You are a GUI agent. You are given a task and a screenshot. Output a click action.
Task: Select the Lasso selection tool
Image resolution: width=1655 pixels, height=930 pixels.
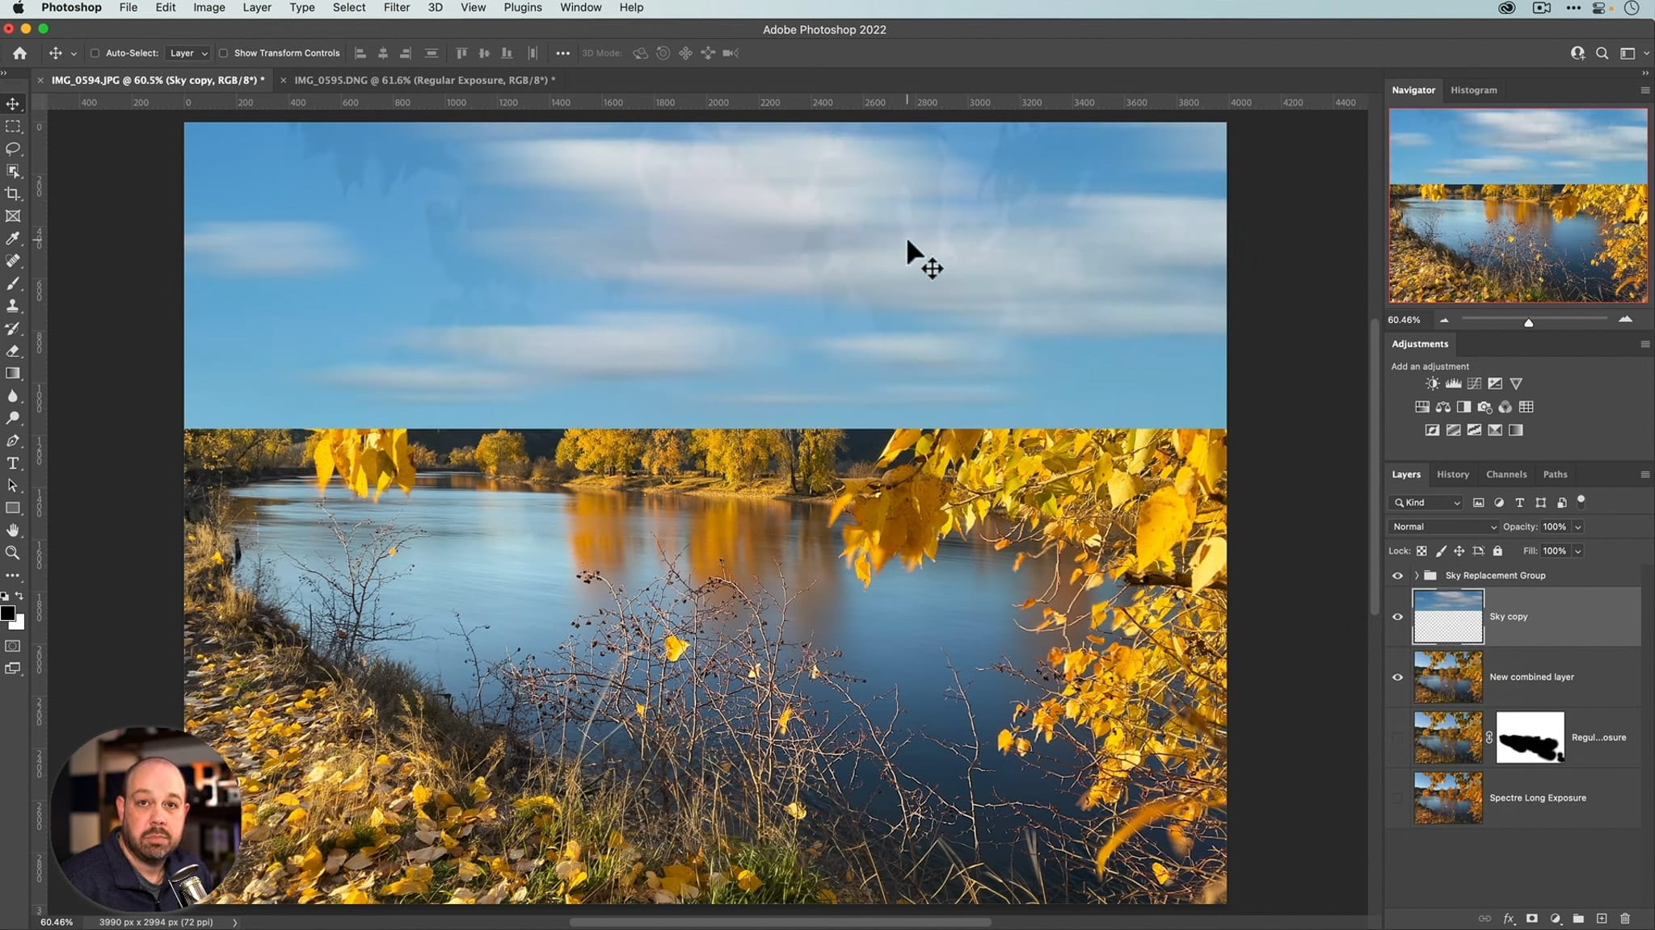pyautogui.click(x=15, y=149)
